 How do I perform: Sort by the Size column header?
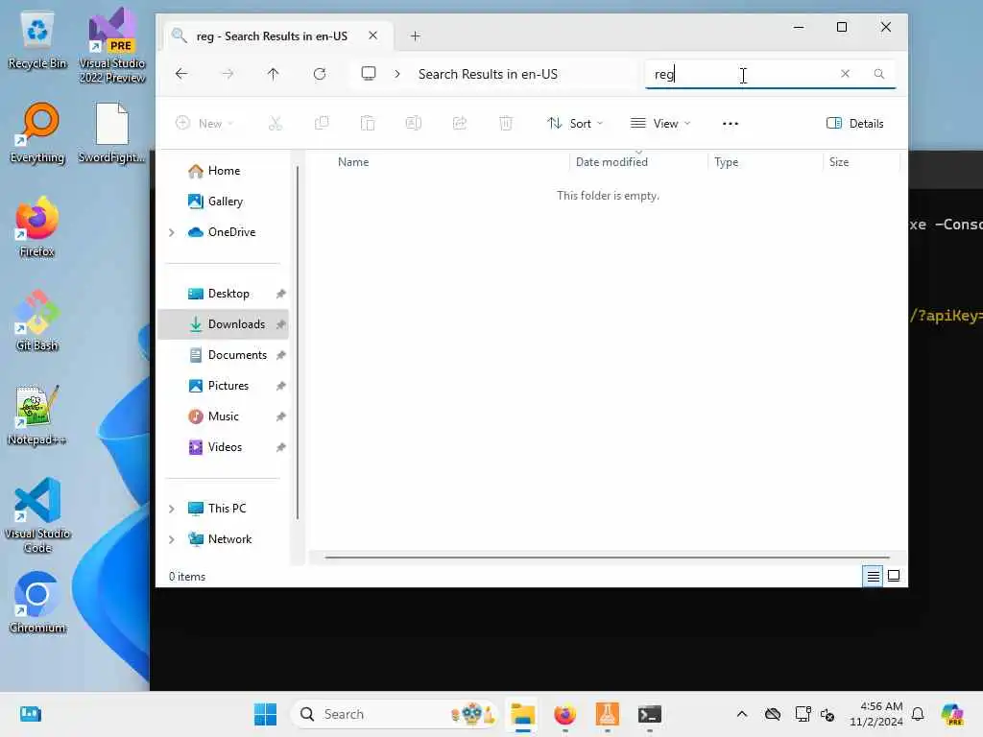click(839, 161)
